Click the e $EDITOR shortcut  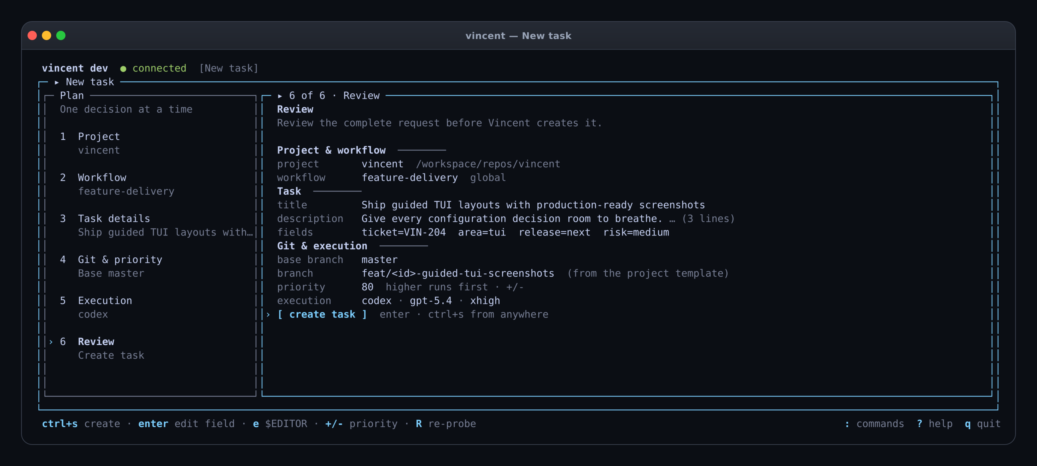pos(280,424)
